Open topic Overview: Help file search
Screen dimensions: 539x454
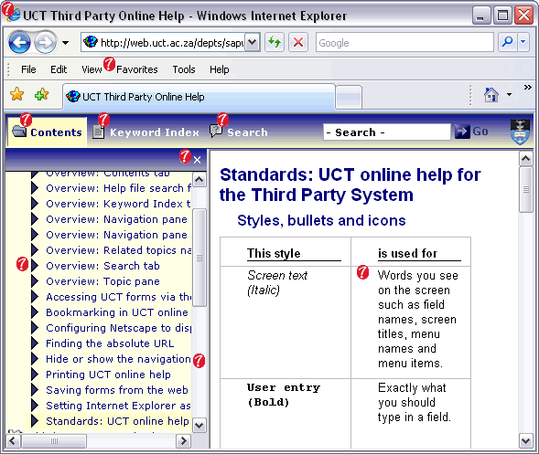click(119, 188)
